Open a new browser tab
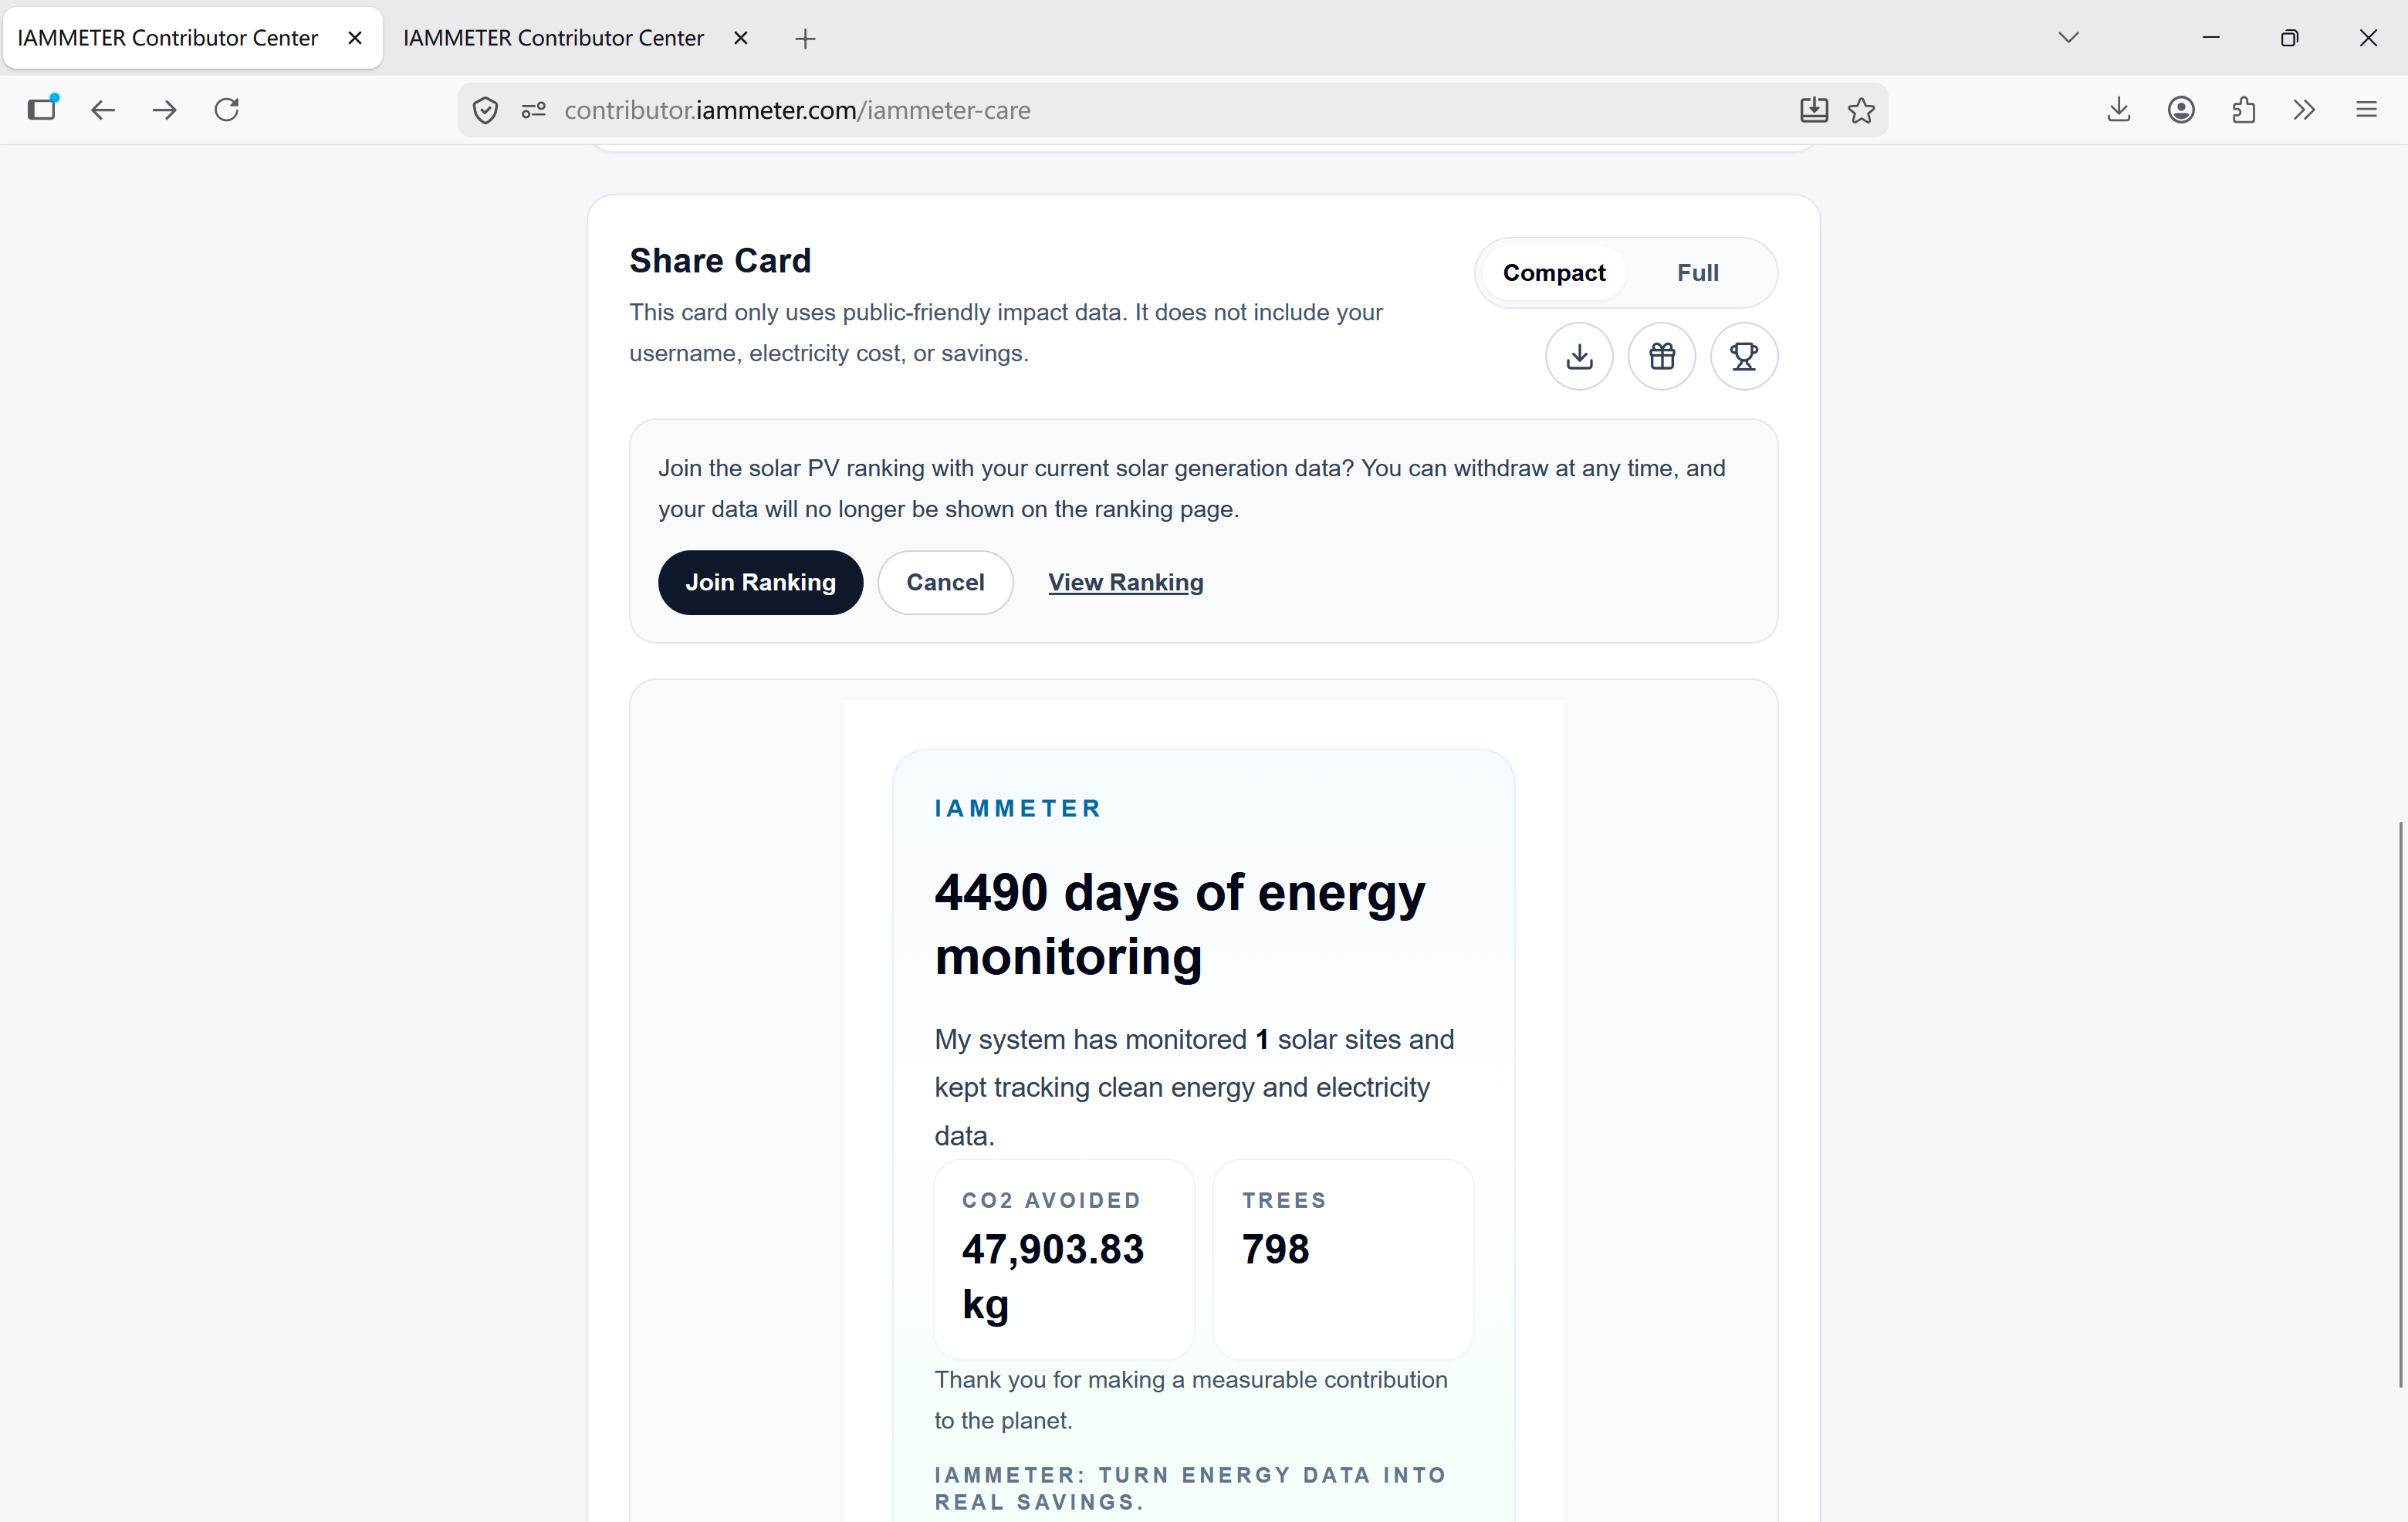Screen dimensions: 2408x1522 pyautogui.click(x=805, y=39)
